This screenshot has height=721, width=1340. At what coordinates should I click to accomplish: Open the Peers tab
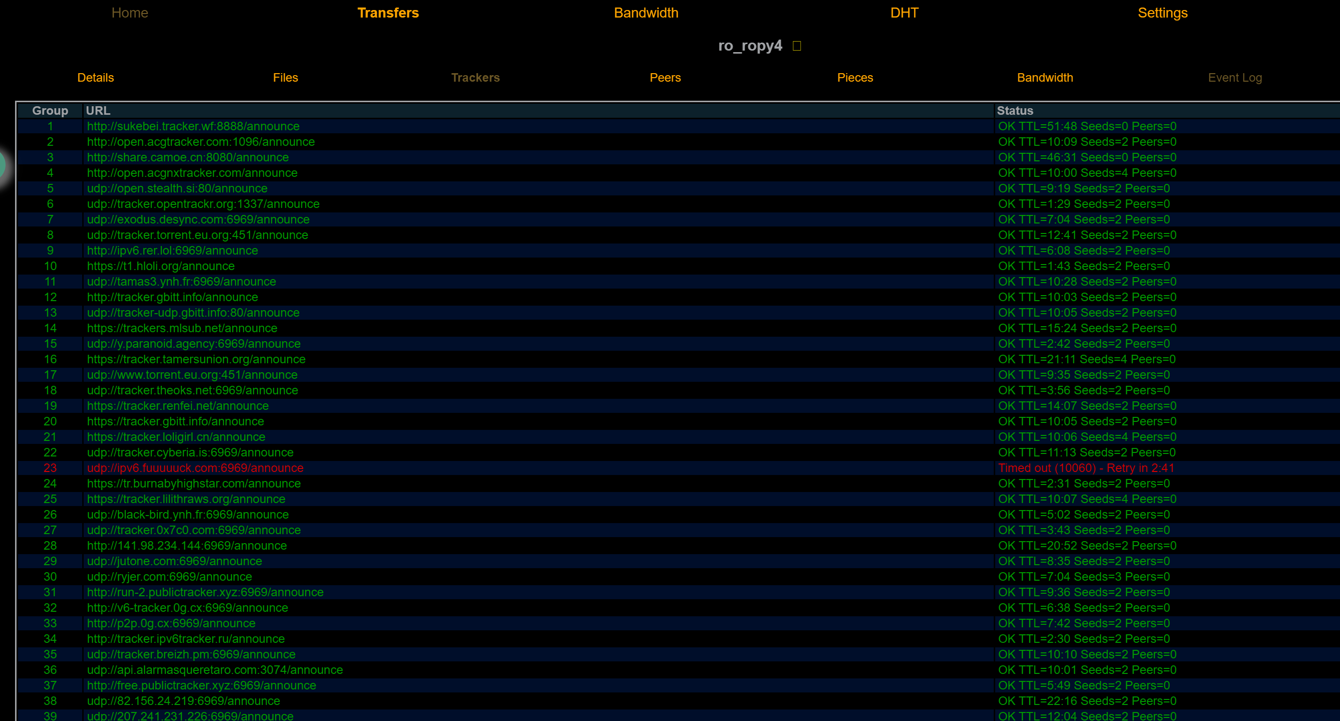pyautogui.click(x=665, y=78)
